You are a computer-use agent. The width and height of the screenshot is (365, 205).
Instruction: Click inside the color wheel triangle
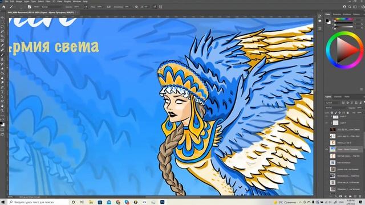coord(345,50)
